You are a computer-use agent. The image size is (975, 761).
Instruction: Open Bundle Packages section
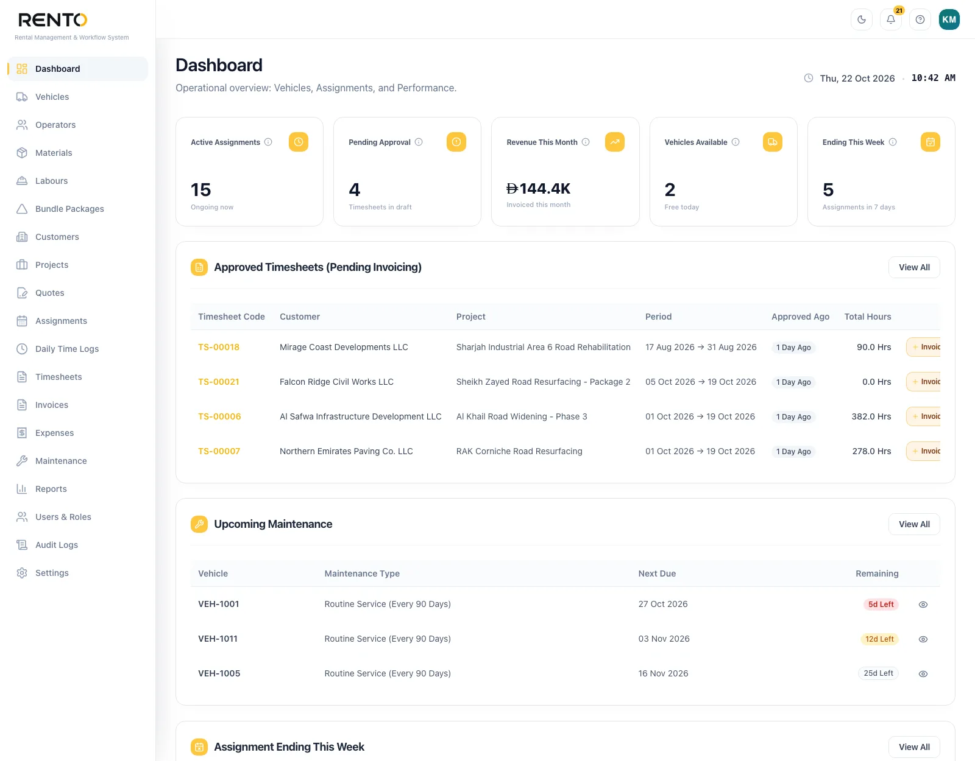pos(77,209)
